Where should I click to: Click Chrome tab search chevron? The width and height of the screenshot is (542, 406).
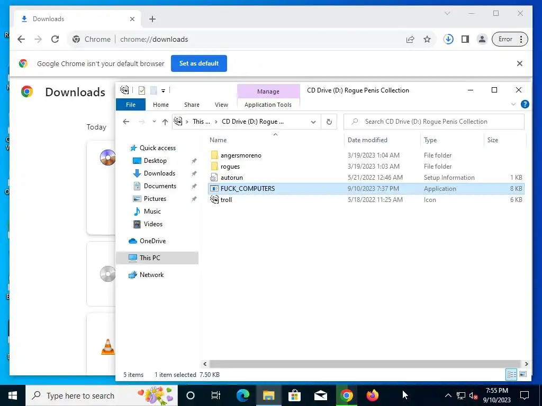(447, 13)
